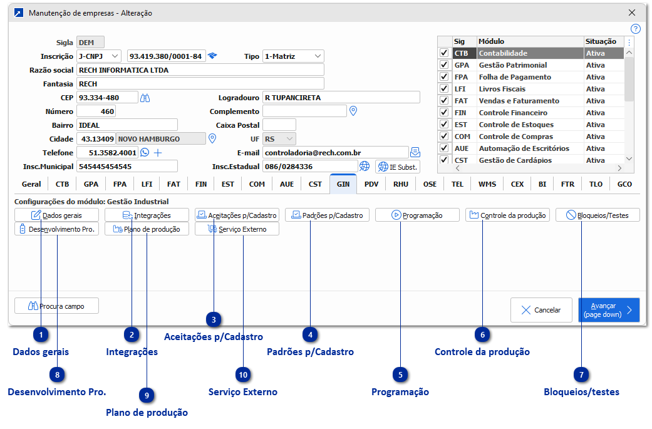Click the CNPJ lookup icon beside the inscription number

click(x=212, y=56)
